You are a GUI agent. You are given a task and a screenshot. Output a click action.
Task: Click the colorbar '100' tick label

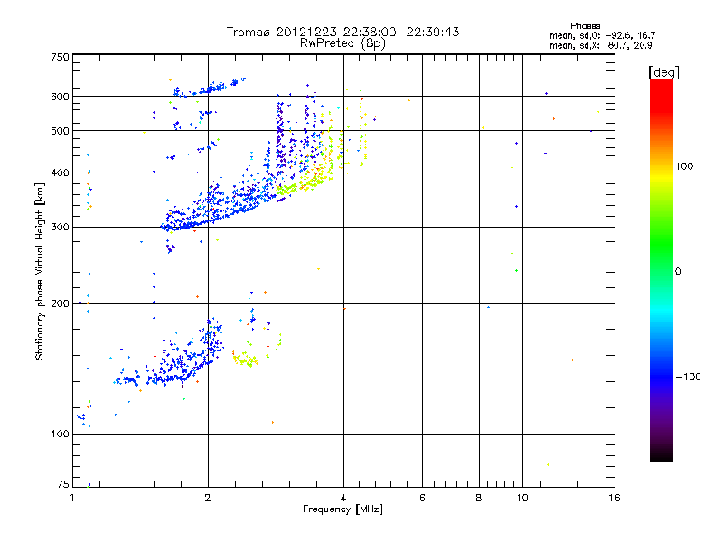[684, 166]
